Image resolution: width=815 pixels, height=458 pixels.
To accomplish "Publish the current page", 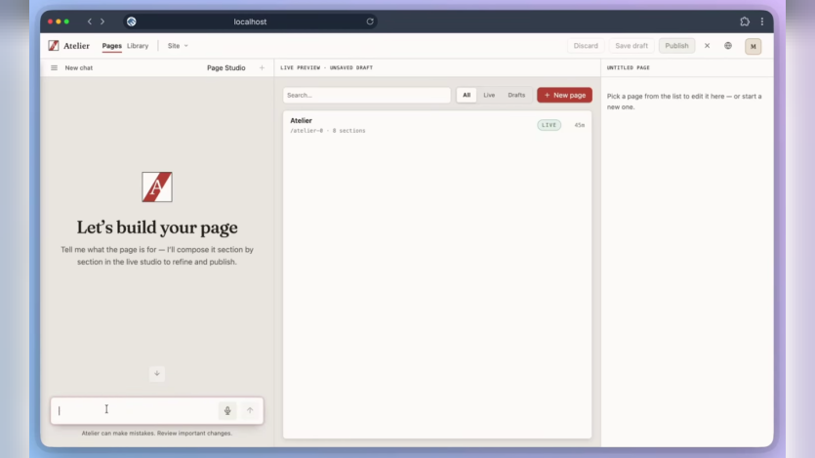I will coord(676,46).
